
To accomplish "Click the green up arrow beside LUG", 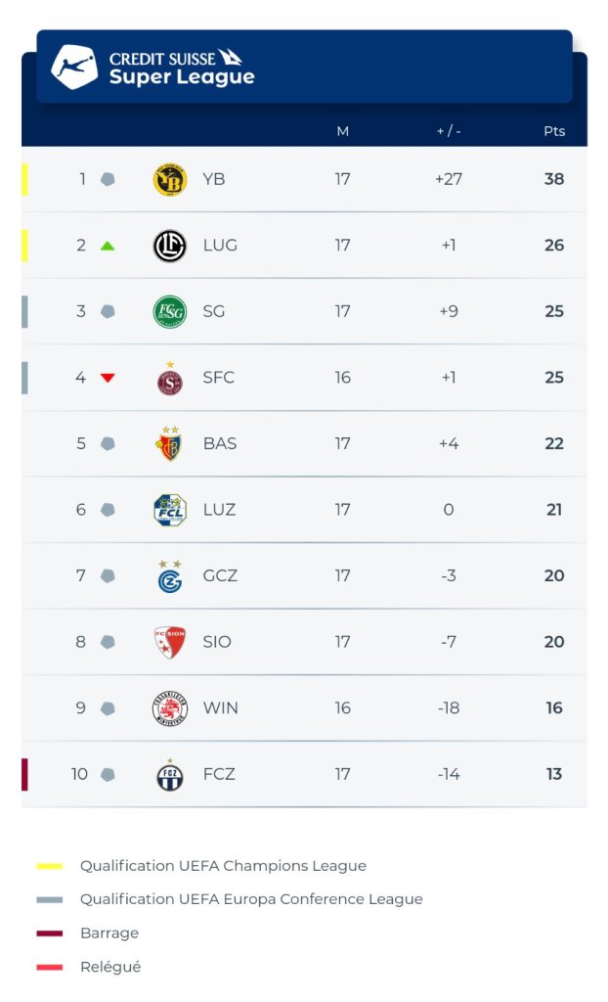I will [108, 246].
